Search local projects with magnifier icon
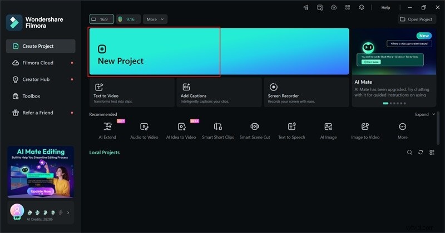Viewport: 445px width, 233px height. (410, 153)
